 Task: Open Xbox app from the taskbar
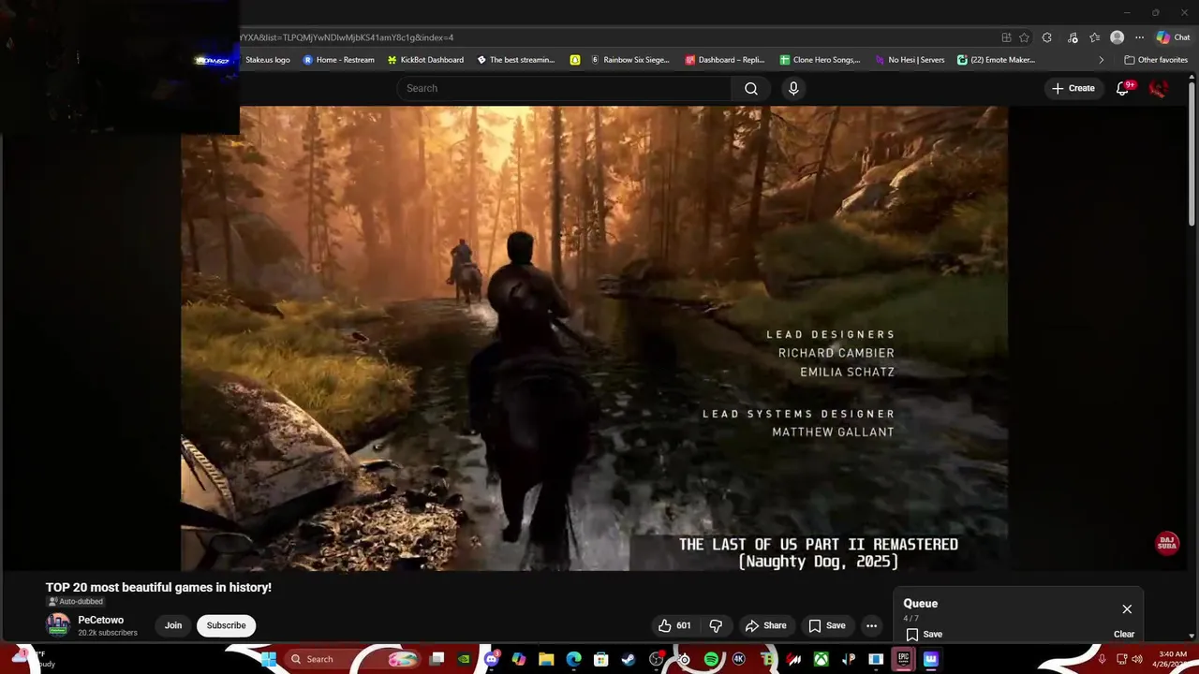(x=821, y=659)
